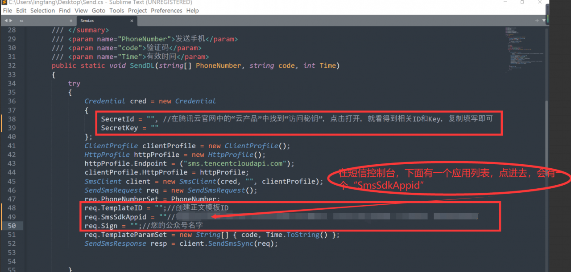Close the Send.cs tab
The width and height of the screenshot is (571, 272).
pyautogui.click(x=132, y=20)
